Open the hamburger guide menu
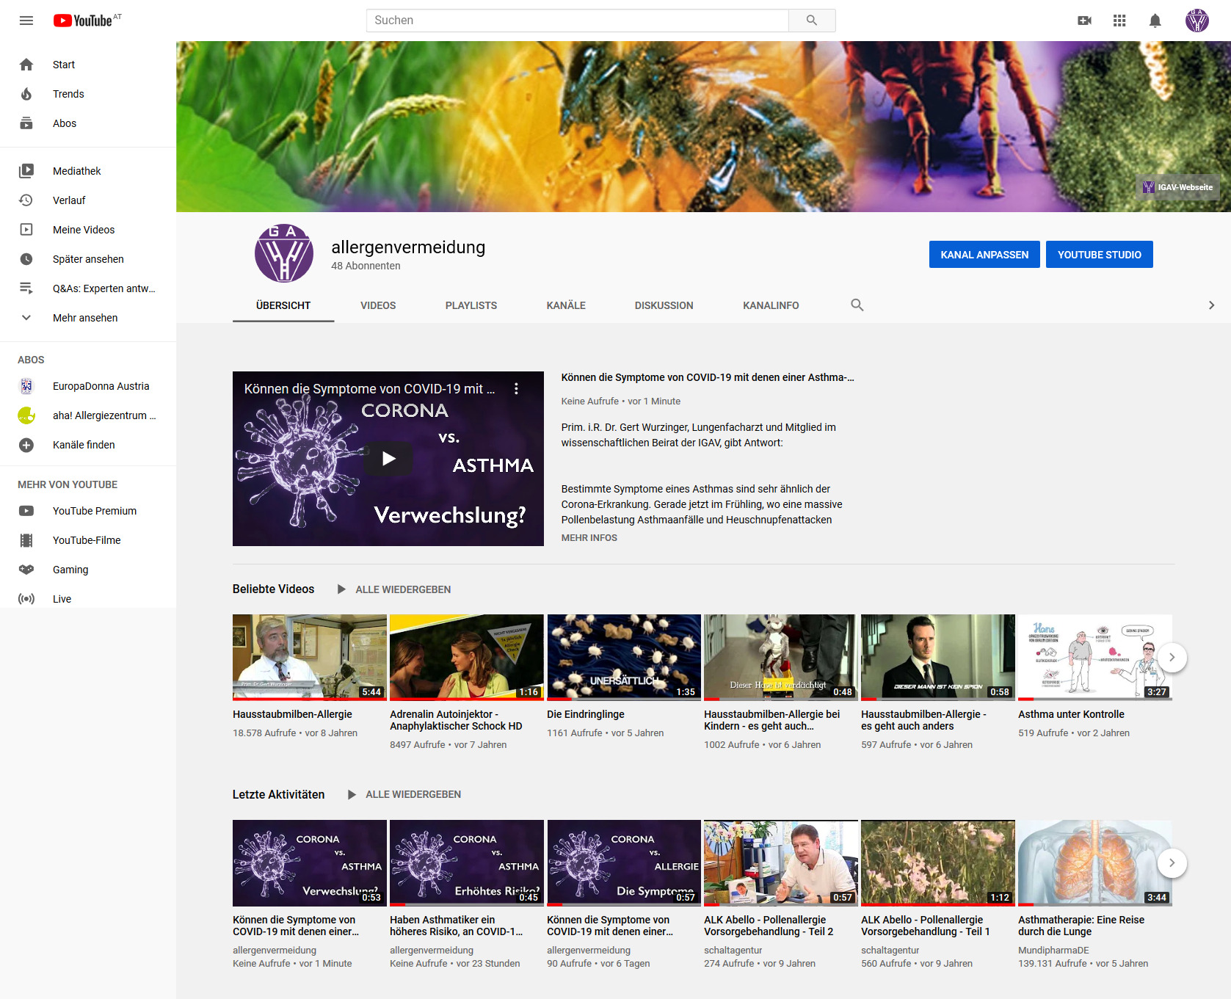 (x=26, y=21)
